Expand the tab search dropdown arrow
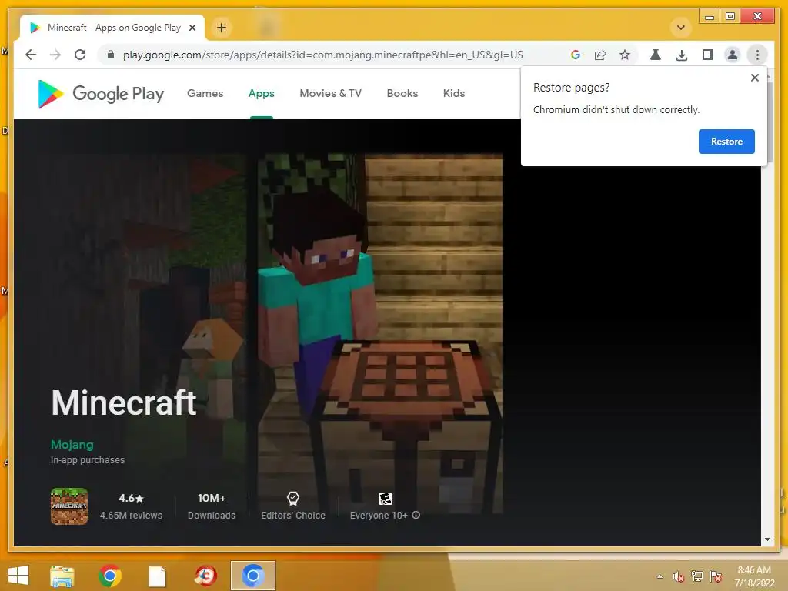This screenshot has height=591, width=788. [x=681, y=28]
